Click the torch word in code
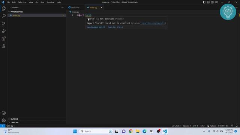The height and width of the screenshot is (135, 240). 88,15
